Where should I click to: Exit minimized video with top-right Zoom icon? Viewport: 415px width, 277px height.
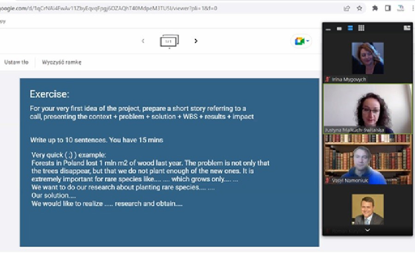click(407, 28)
